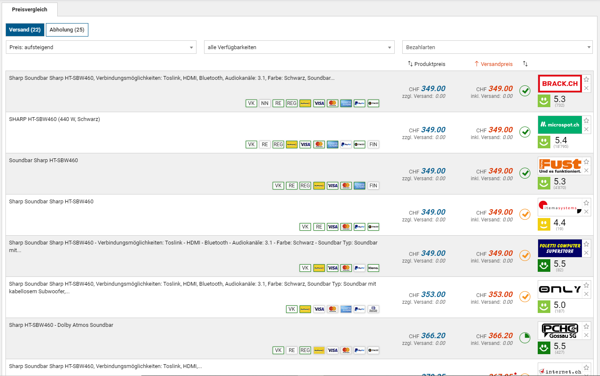Hide the microspot.ch offer with X
The height and width of the screenshot is (376, 600).
point(586,129)
